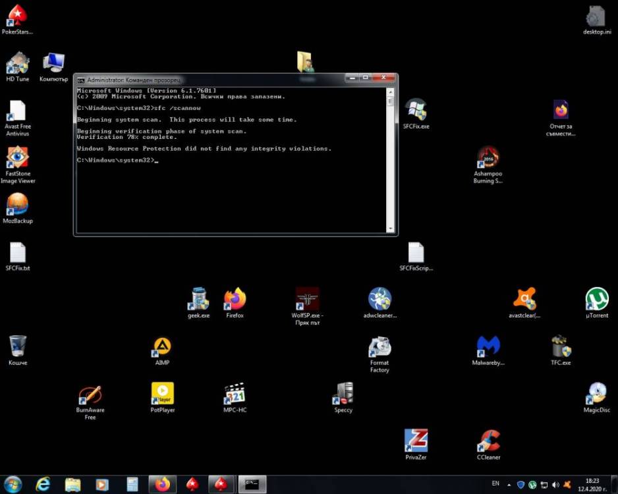618x494 pixels.
Task: Select the MozBackup desktop icon
Action: [x=17, y=208]
